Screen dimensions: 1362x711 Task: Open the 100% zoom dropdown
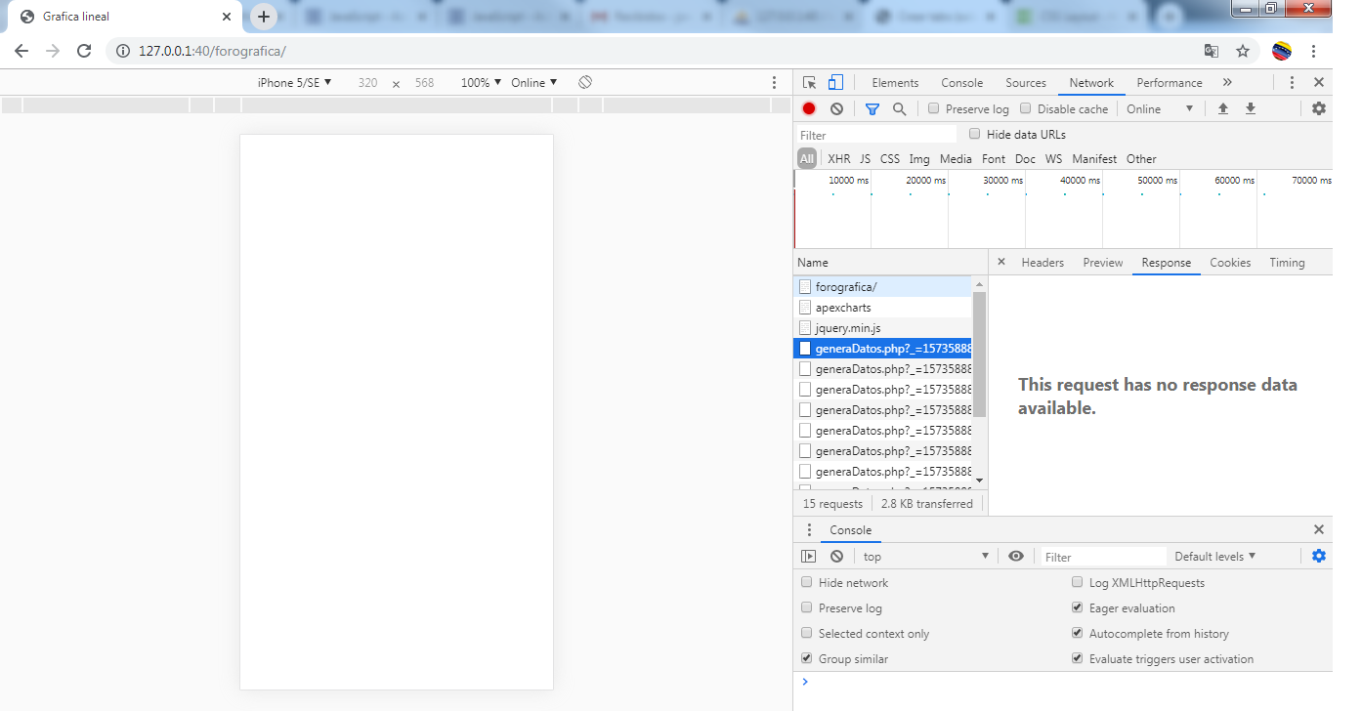click(481, 83)
